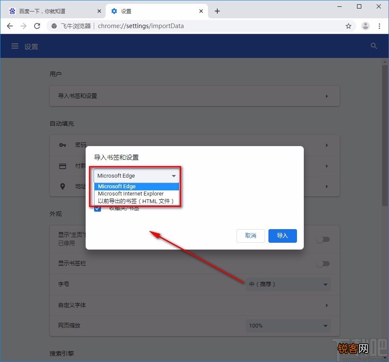
Task: Open the 字号 中(推荐) dropdown
Action: [288, 284]
